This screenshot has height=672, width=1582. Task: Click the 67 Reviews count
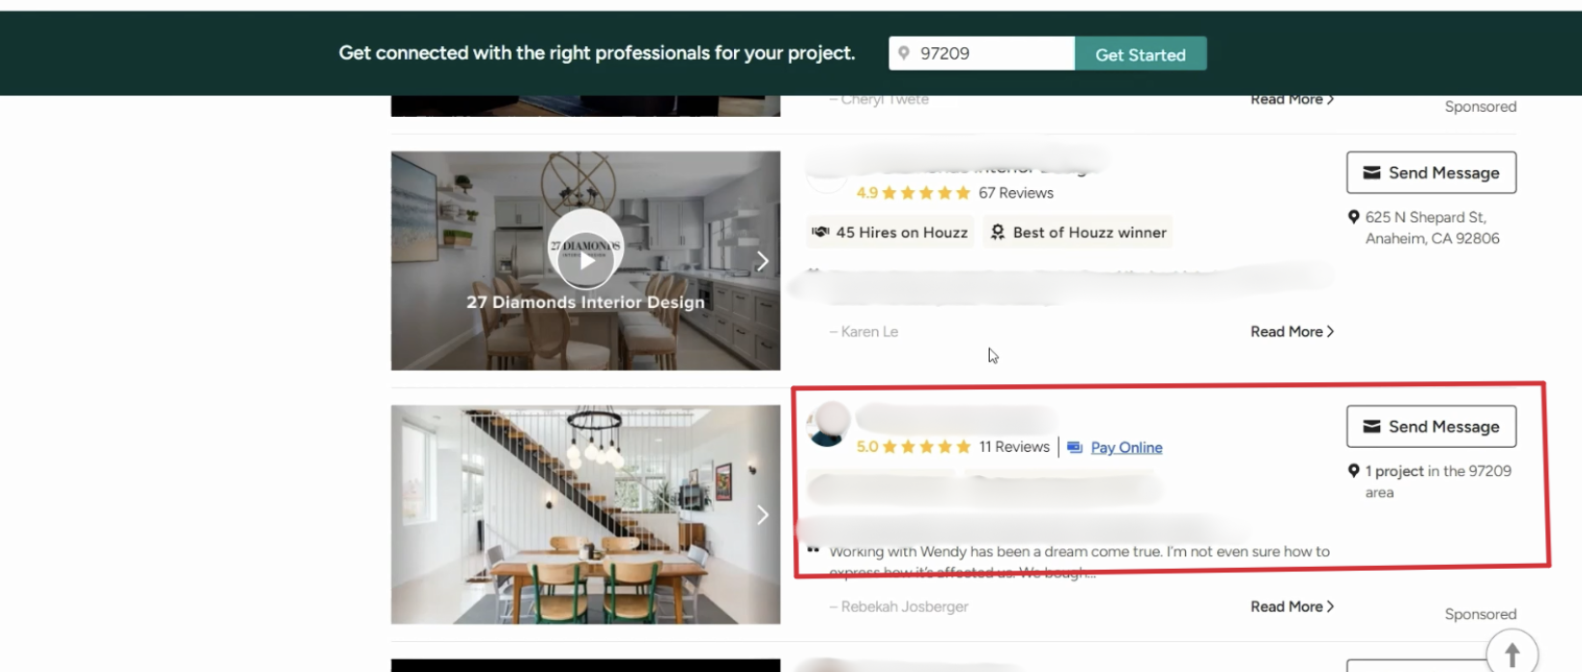[x=1016, y=193]
